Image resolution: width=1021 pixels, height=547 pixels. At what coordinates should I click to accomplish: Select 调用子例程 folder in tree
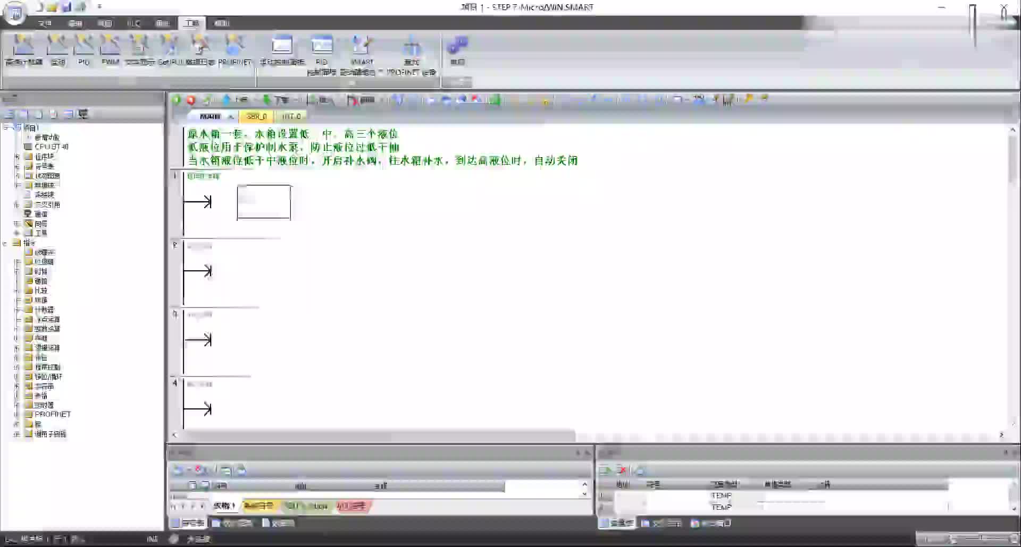coord(46,434)
